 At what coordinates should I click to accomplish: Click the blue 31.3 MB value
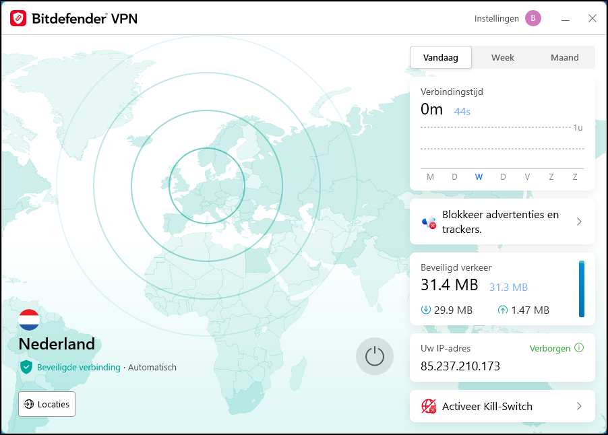[508, 287]
